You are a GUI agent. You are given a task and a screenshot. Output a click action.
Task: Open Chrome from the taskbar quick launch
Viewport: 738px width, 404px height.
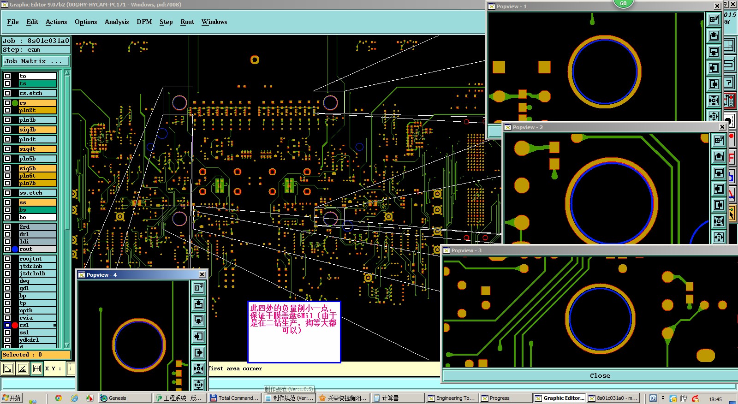[x=59, y=398]
